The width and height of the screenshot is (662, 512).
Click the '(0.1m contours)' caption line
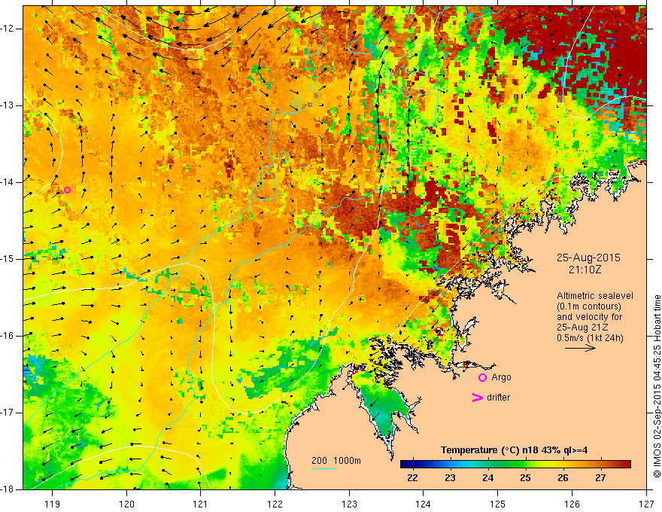(x=589, y=306)
